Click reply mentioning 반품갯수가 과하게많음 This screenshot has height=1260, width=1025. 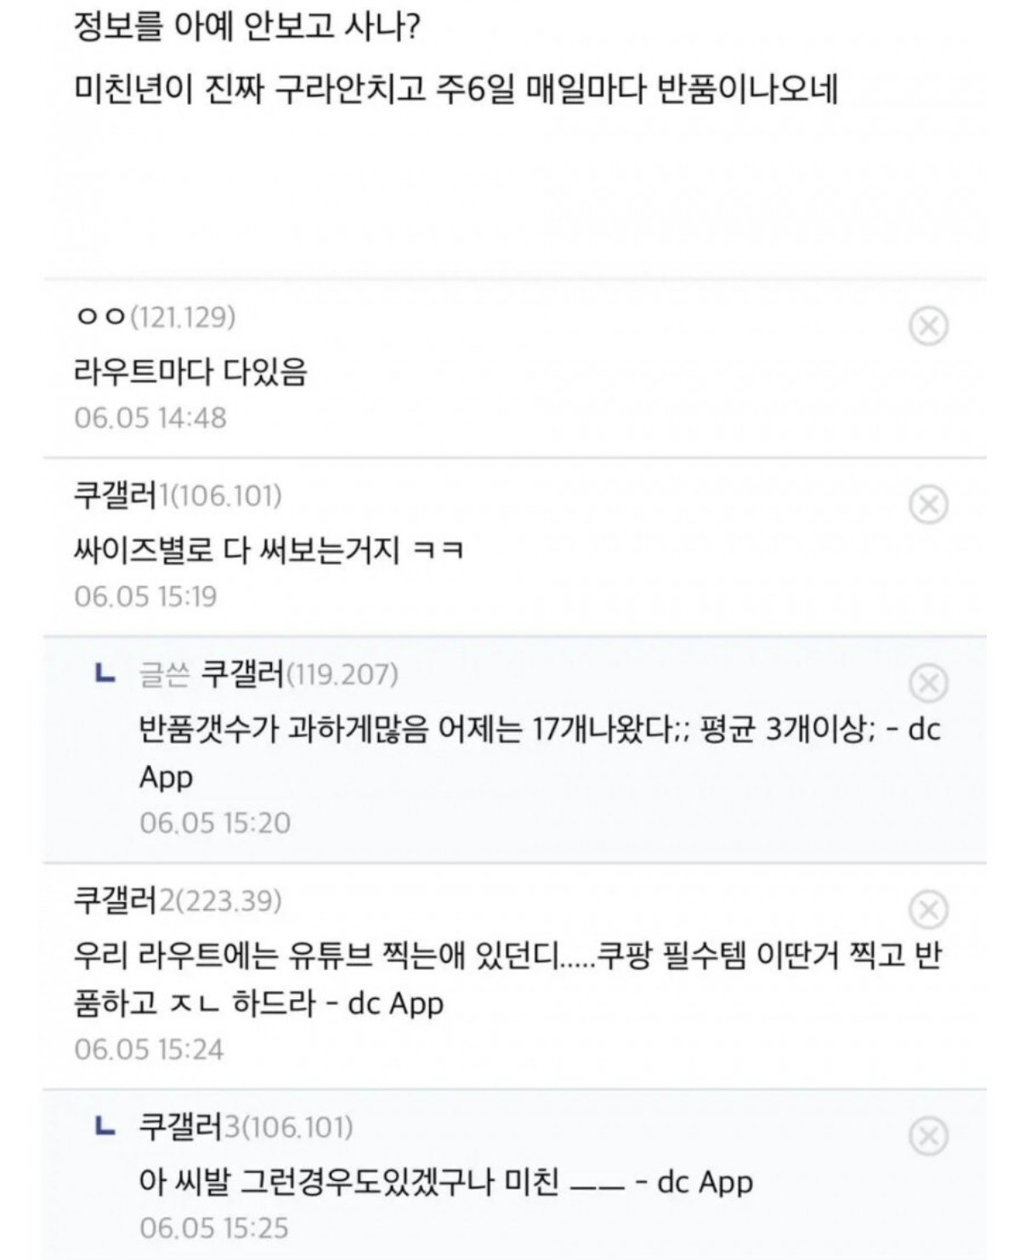(541, 752)
